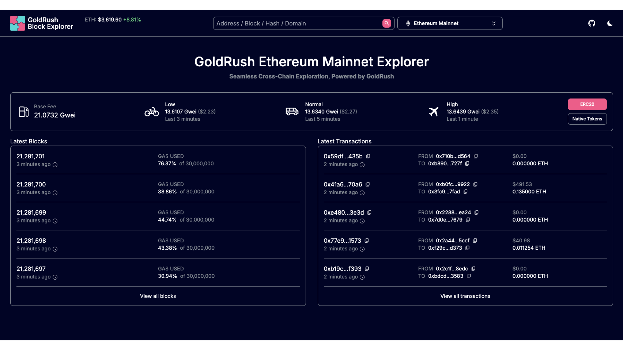Copy transaction hash 0xe480...3e3d

(369, 212)
